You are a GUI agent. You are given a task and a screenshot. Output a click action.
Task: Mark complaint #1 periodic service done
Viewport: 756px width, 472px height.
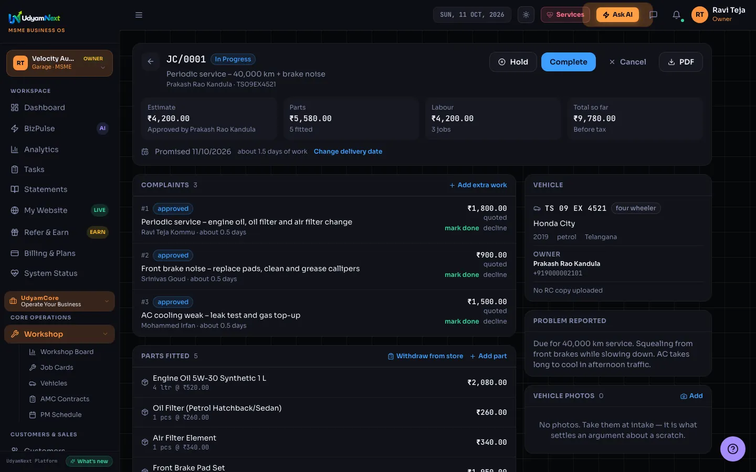pyautogui.click(x=462, y=228)
